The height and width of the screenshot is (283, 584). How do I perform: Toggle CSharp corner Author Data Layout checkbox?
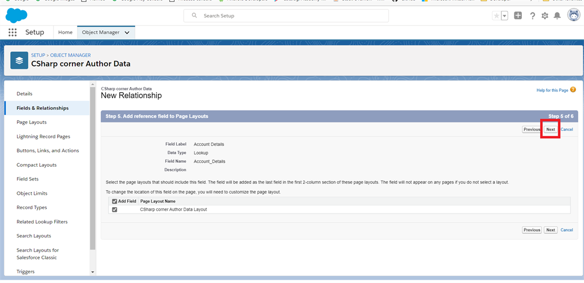[115, 210]
